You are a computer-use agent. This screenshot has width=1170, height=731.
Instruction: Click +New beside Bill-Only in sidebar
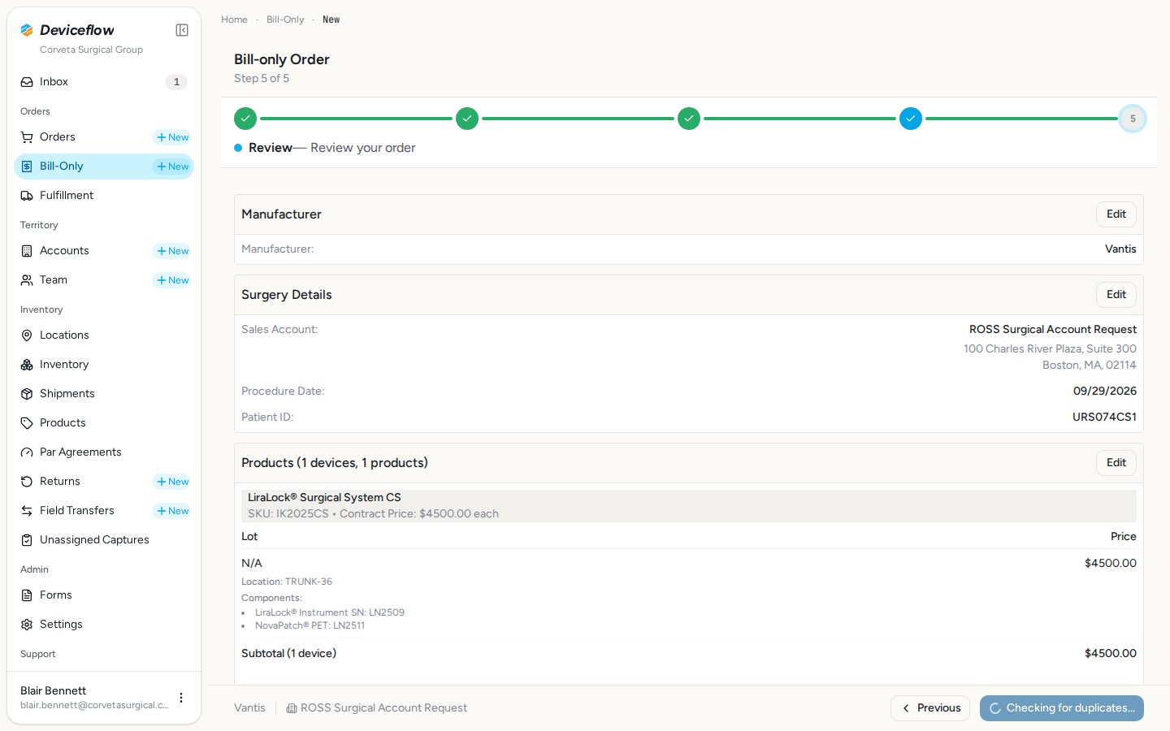[172, 167]
